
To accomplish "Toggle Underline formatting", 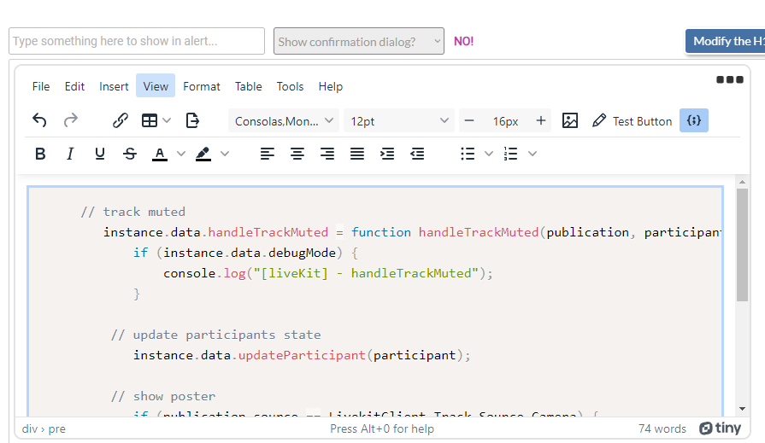I will coord(100,154).
